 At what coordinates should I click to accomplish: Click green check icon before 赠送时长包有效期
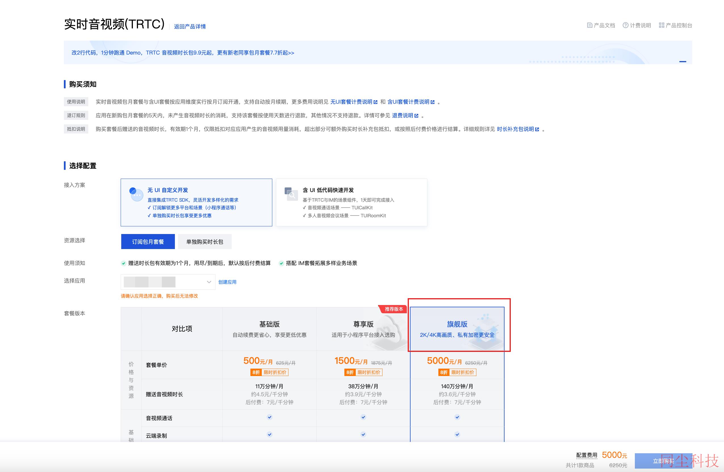124,263
